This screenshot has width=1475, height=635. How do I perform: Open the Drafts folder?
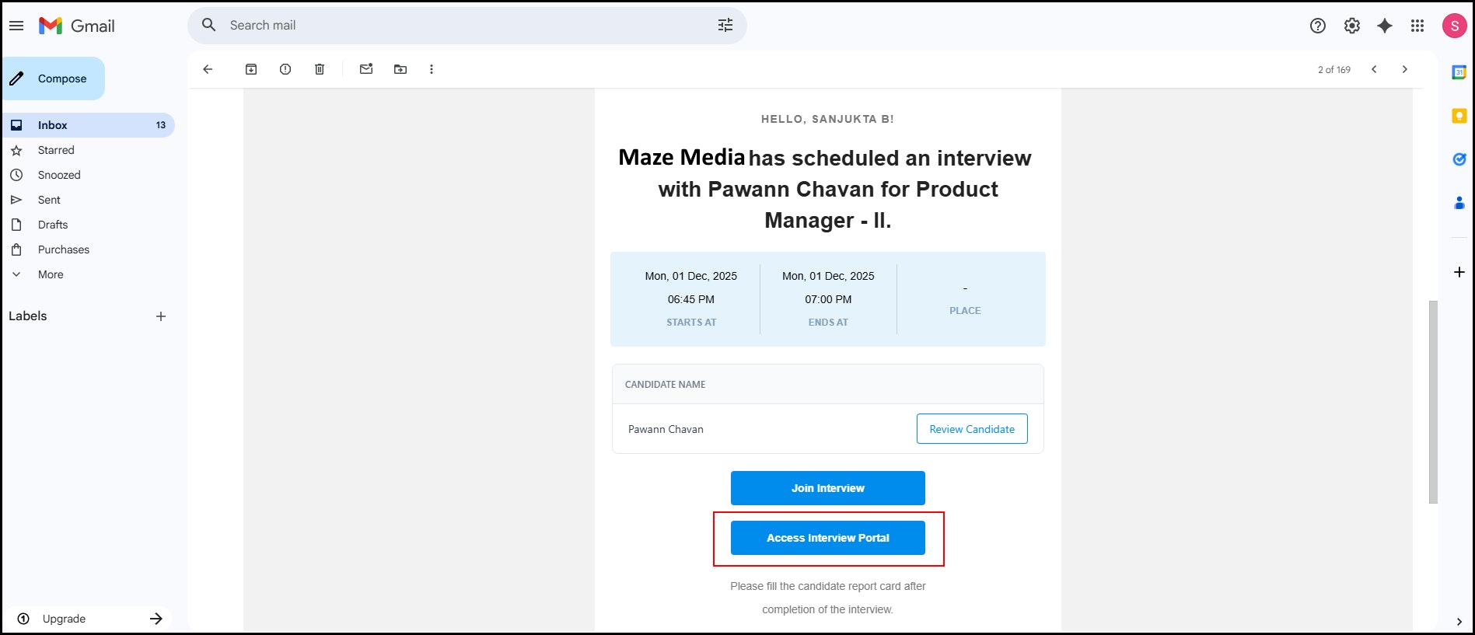point(53,225)
